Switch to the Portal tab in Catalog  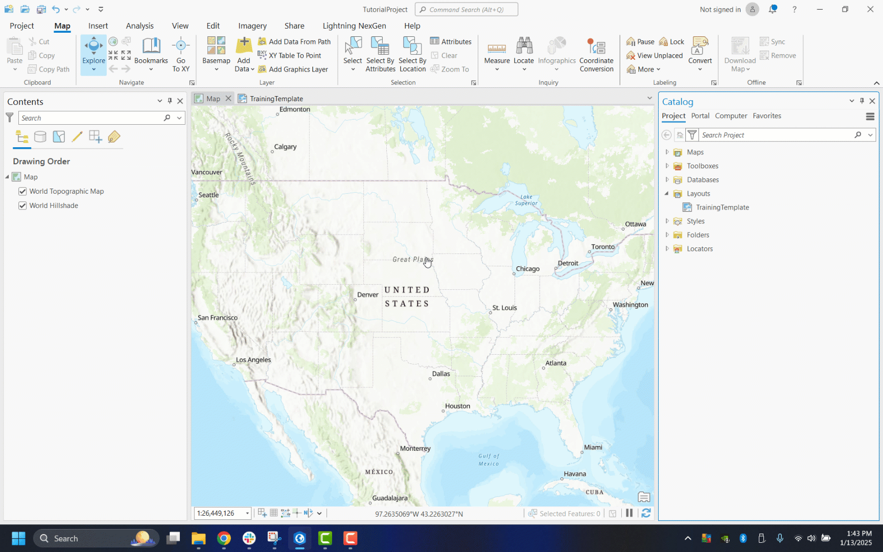coord(700,116)
